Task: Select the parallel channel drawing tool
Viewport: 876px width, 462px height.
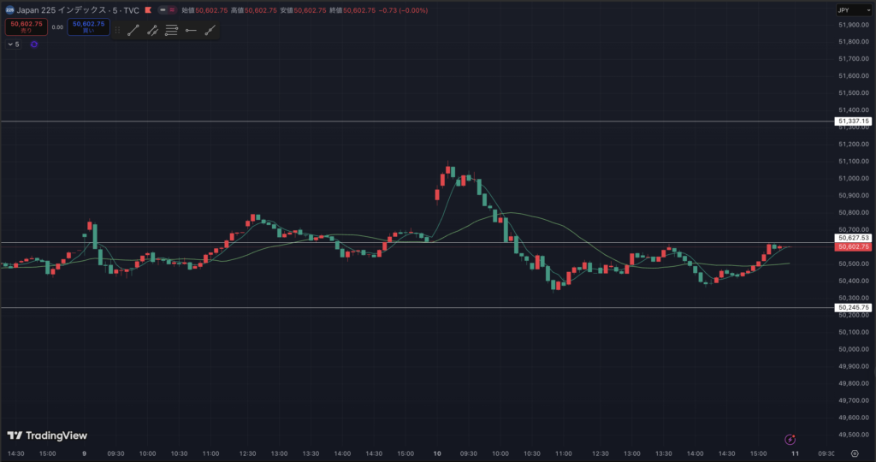Action: coord(152,30)
